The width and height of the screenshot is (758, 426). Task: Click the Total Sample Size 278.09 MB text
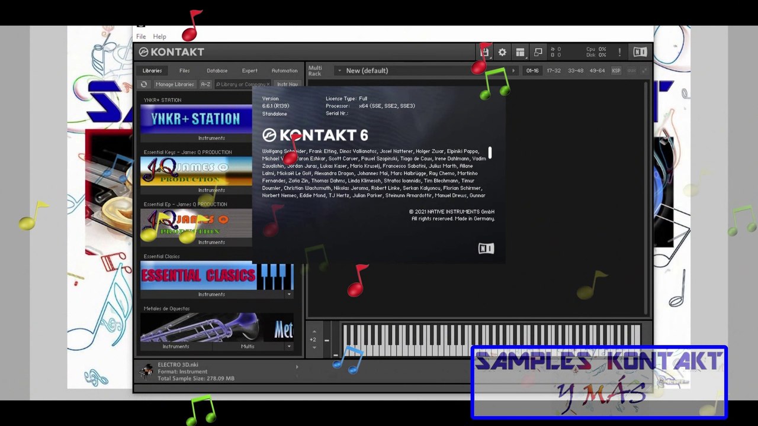coord(196,379)
